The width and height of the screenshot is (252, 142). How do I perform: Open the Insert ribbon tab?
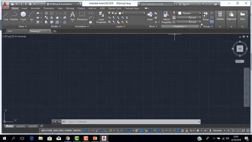coord(24,8)
